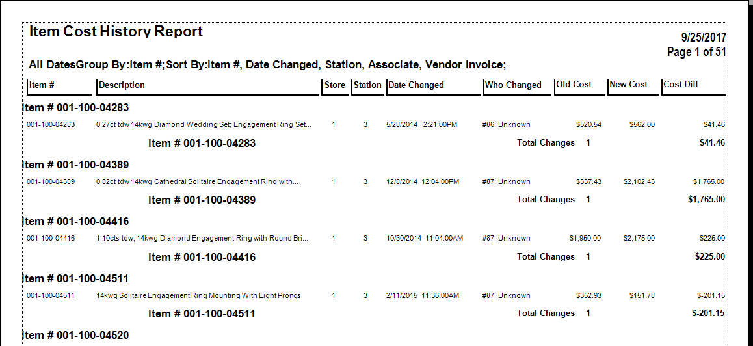
Task: Select the Old Cost column header
Action: click(x=574, y=85)
